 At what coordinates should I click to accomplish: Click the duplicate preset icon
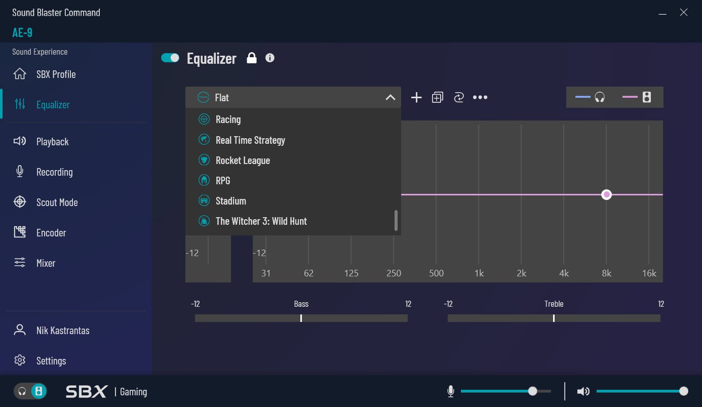click(438, 98)
